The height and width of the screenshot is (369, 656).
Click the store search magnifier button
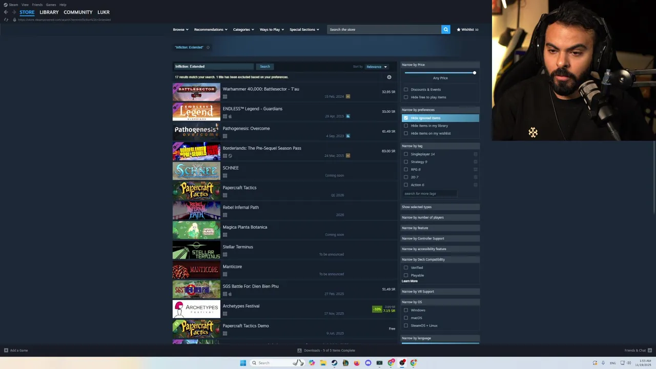445,29
